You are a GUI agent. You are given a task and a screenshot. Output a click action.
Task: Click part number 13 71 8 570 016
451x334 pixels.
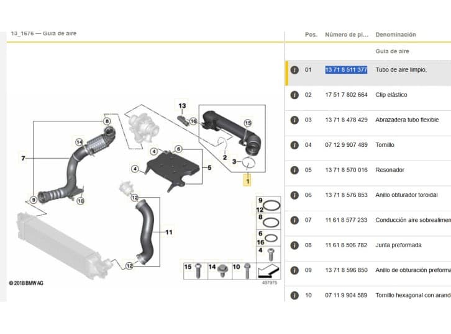(346, 170)
